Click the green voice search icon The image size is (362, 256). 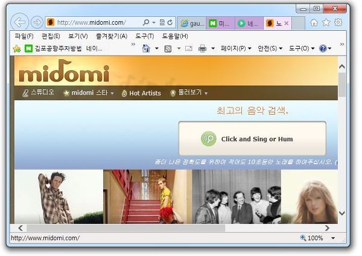(x=209, y=139)
